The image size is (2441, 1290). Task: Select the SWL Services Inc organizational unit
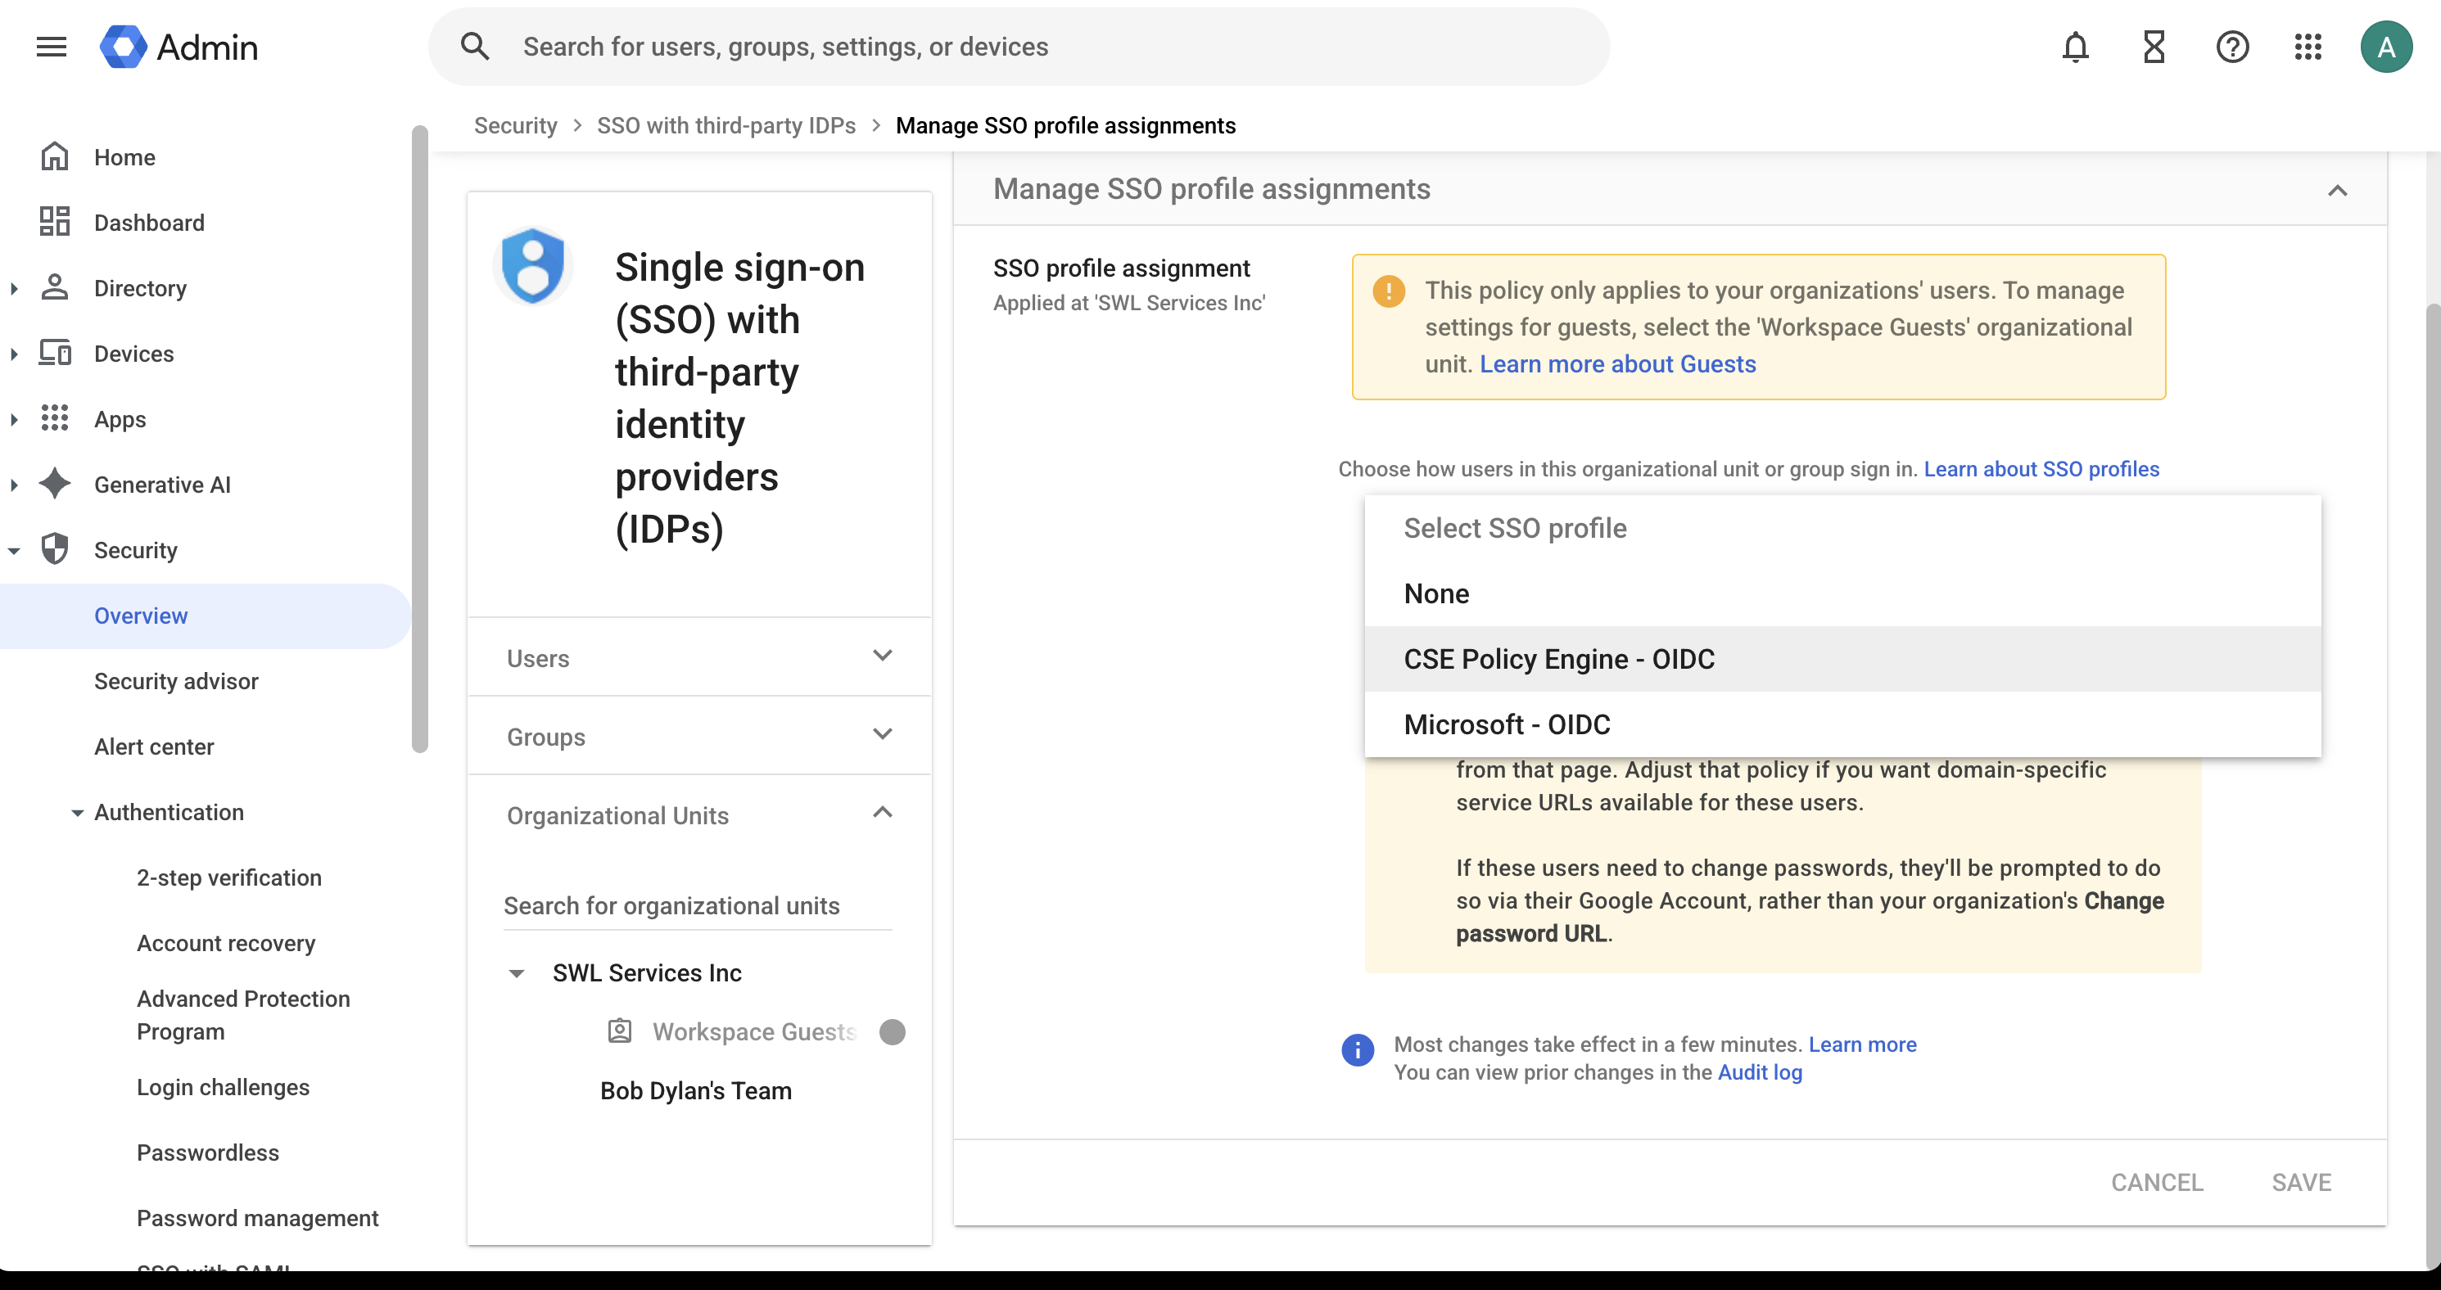[646, 972]
